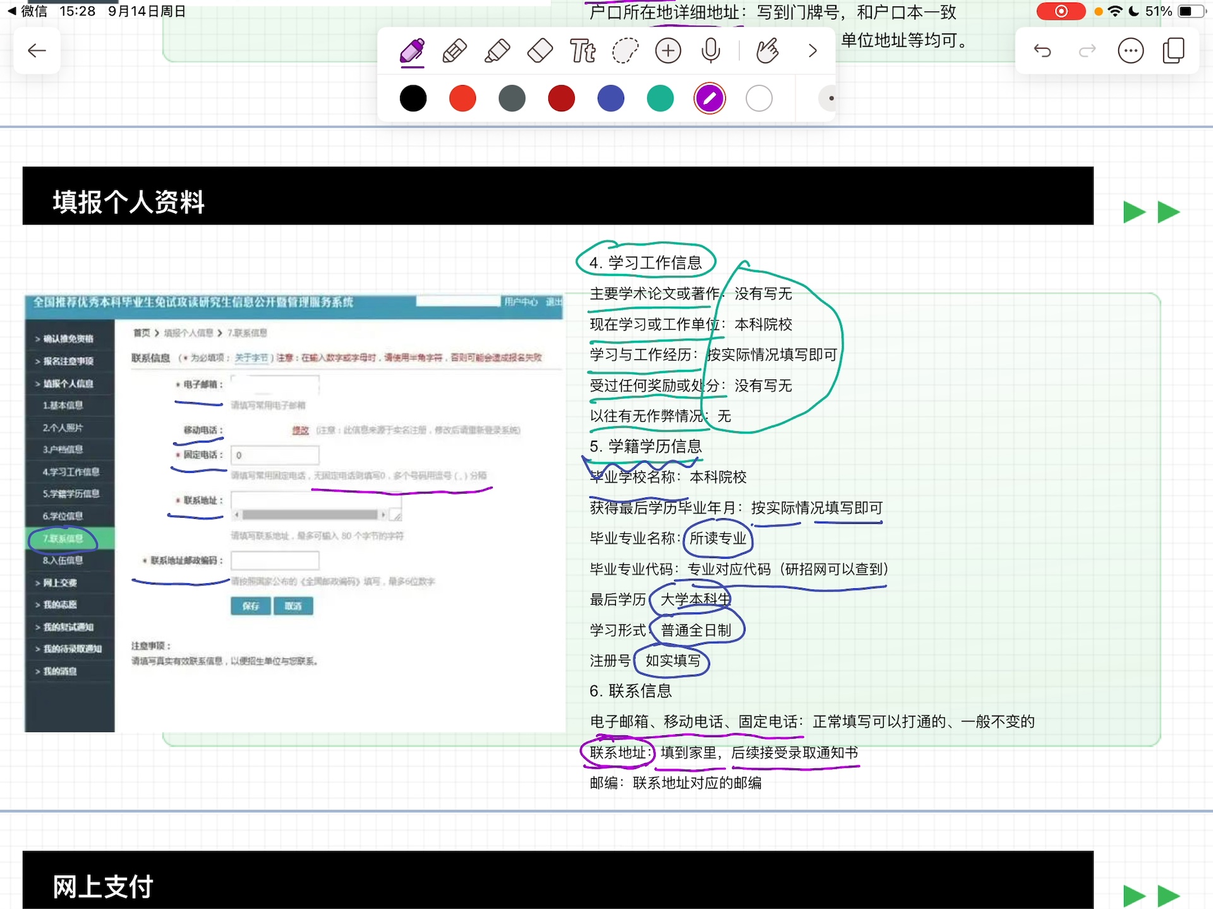The width and height of the screenshot is (1213, 909).
Task: Select the pencil tool
Action: (x=455, y=51)
